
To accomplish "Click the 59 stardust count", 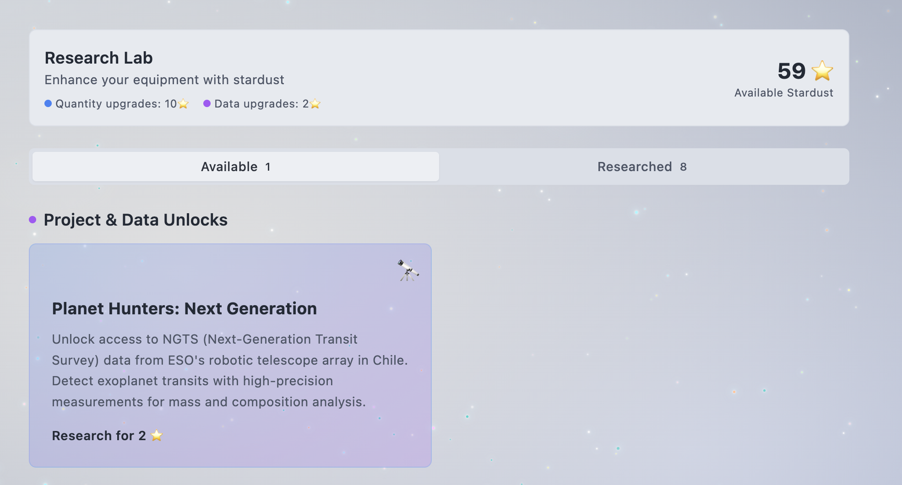I will tap(791, 71).
